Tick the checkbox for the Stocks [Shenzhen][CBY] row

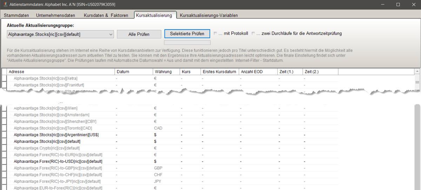pos(4,122)
